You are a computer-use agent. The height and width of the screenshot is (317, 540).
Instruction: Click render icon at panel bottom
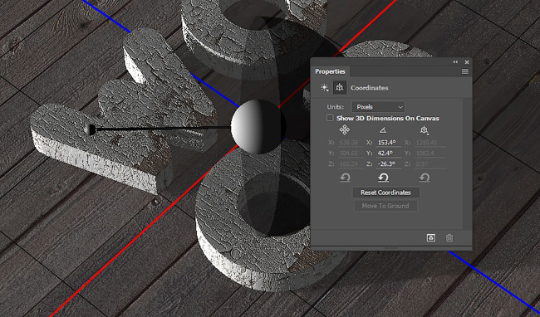(431, 237)
